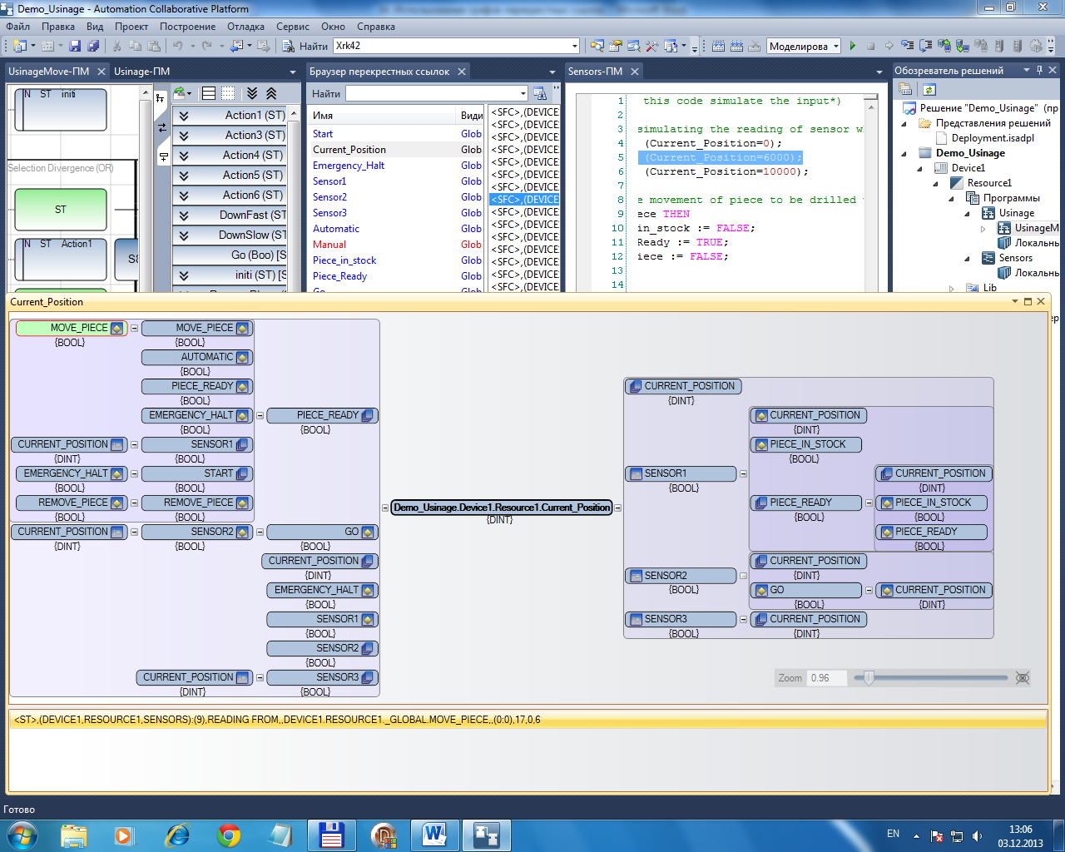Screen dimensions: 1065x852
Task: Click the icon beside the cross-reference search box
Action: pyautogui.click(x=540, y=94)
